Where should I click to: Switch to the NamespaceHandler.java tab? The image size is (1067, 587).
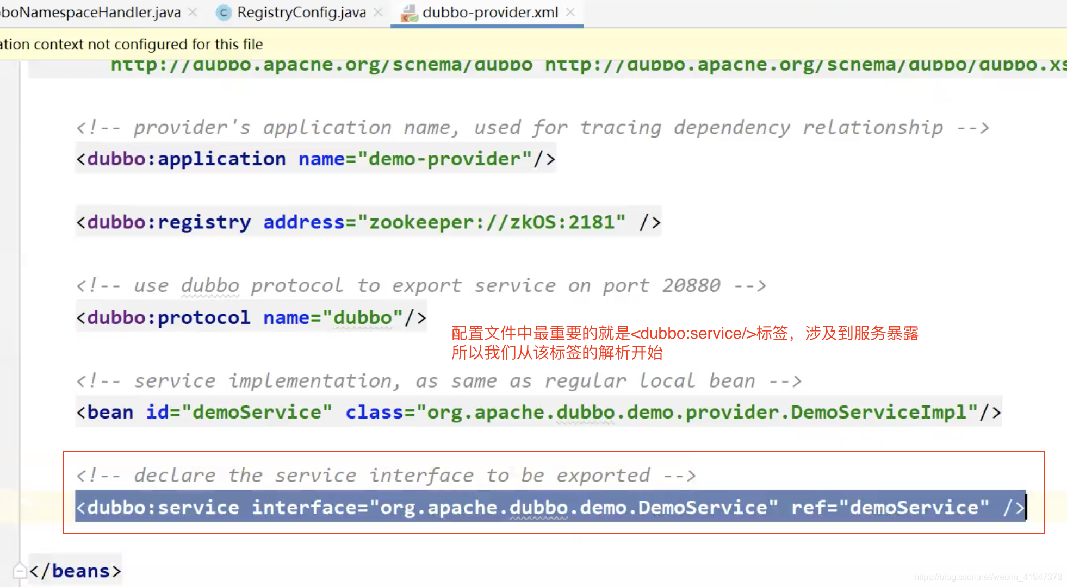click(x=90, y=12)
